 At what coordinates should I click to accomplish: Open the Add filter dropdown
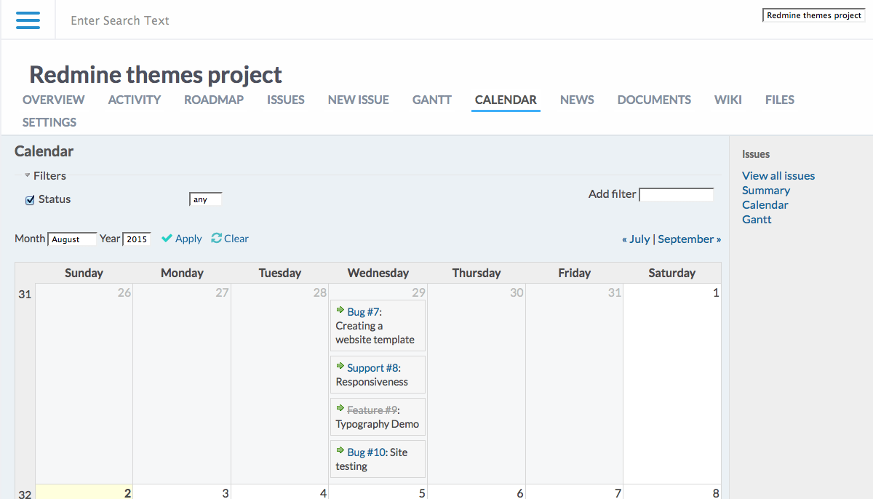pos(676,194)
